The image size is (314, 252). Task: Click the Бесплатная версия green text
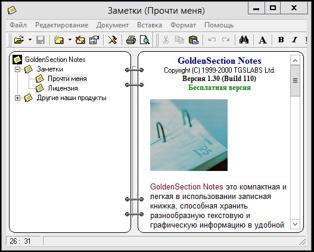(x=219, y=88)
